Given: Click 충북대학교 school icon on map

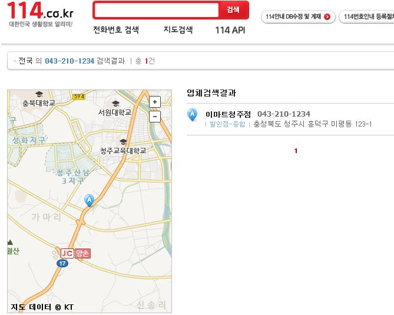Looking at the screenshot, I should tap(39, 94).
